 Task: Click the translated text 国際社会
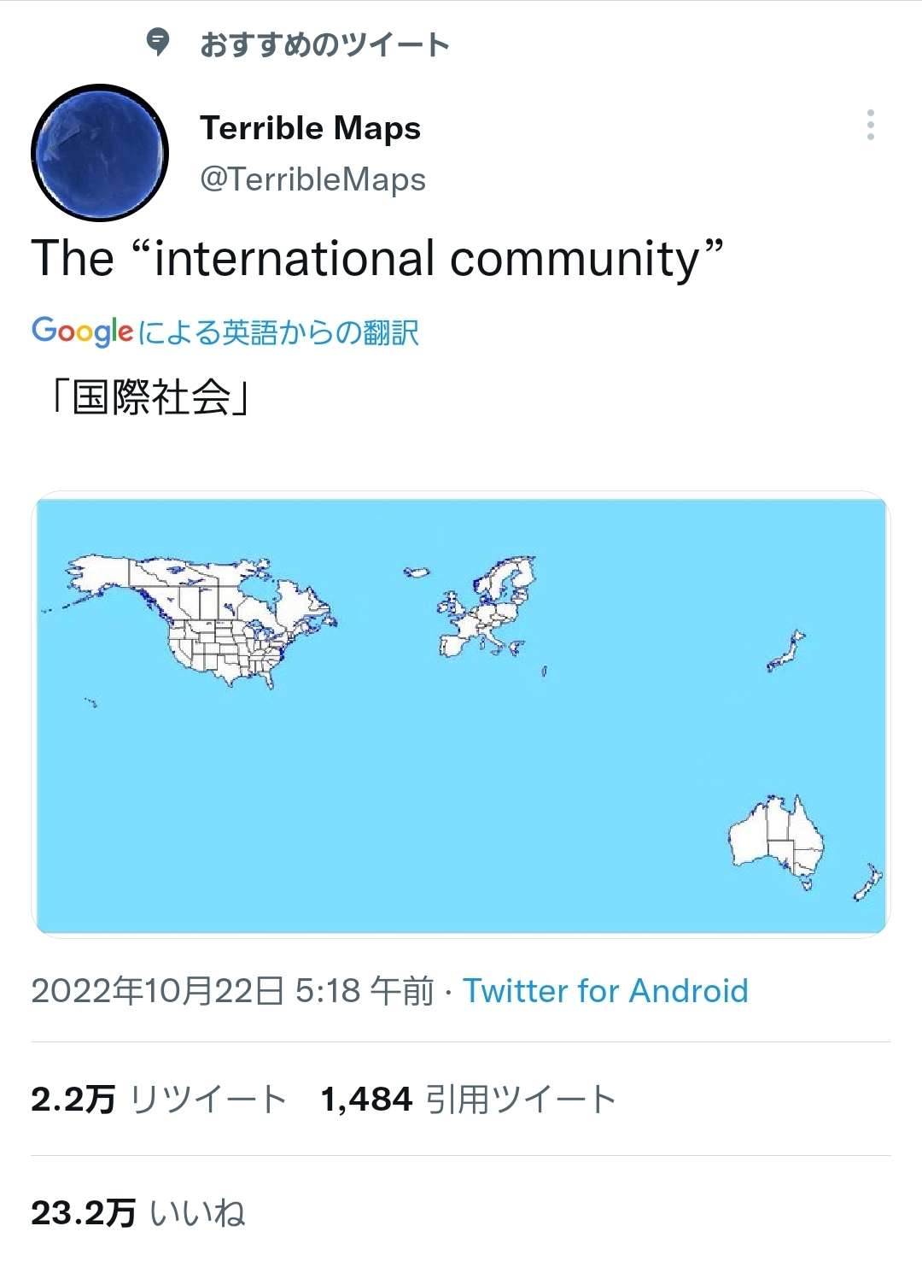coord(150,395)
